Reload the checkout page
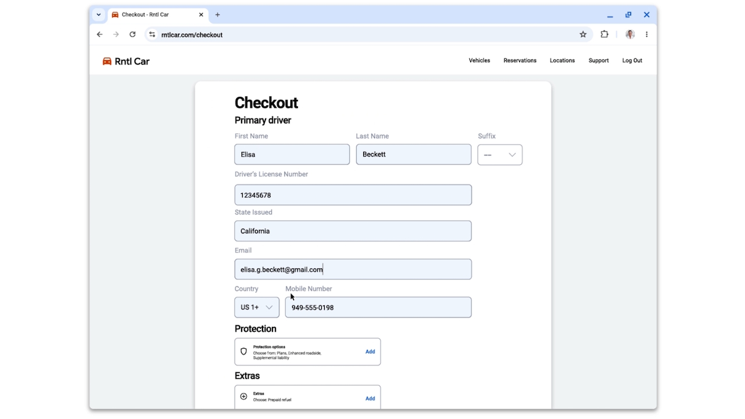The height and width of the screenshot is (419, 745). click(132, 34)
